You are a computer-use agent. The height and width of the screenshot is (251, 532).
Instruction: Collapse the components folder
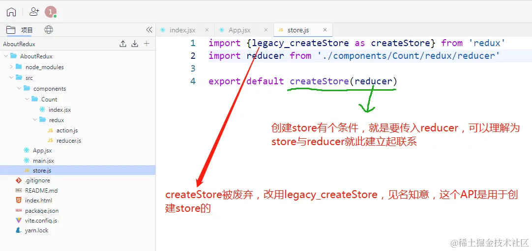(x=19, y=89)
